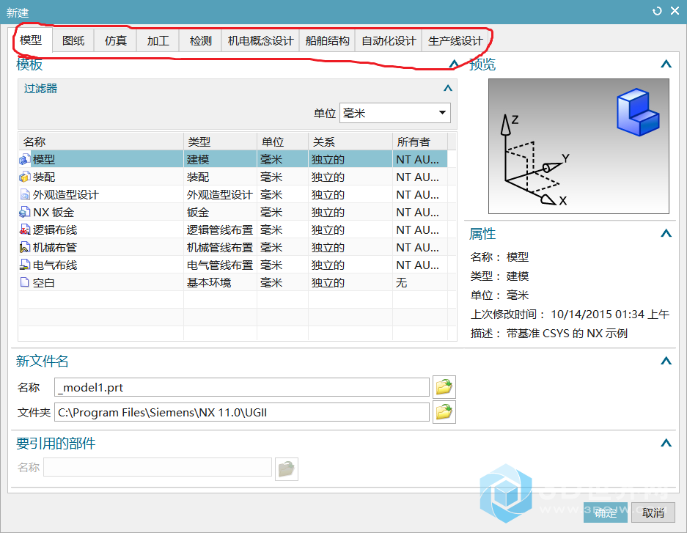687x533 pixels.
Task: Switch to the 模型 tab
Action: [x=31, y=40]
